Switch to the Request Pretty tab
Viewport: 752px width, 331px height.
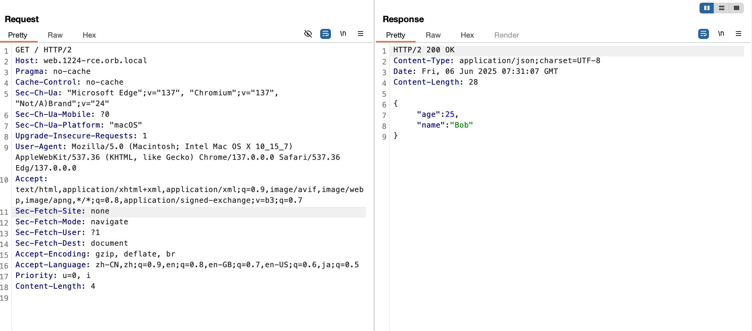pos(17,35)
